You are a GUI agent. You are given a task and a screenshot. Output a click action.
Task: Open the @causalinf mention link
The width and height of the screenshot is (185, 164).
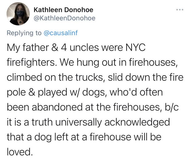click(x=61, y=33)
